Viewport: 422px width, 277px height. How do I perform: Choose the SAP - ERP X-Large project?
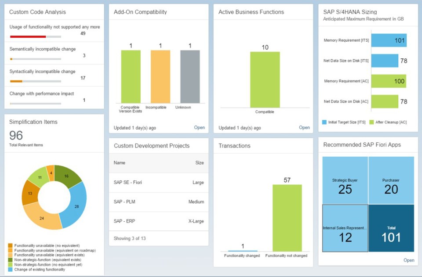(x=158, y=221)
